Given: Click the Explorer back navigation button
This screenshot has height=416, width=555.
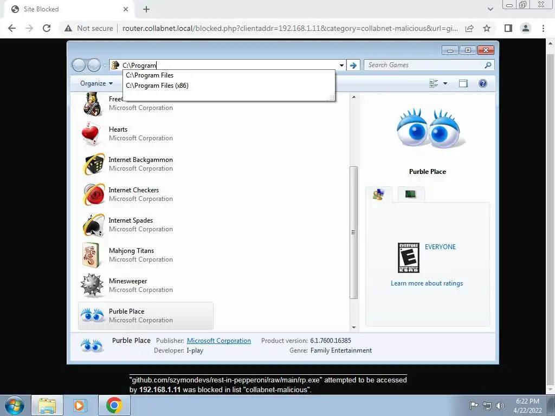Looking at the screenshot, I should point(79,65).
